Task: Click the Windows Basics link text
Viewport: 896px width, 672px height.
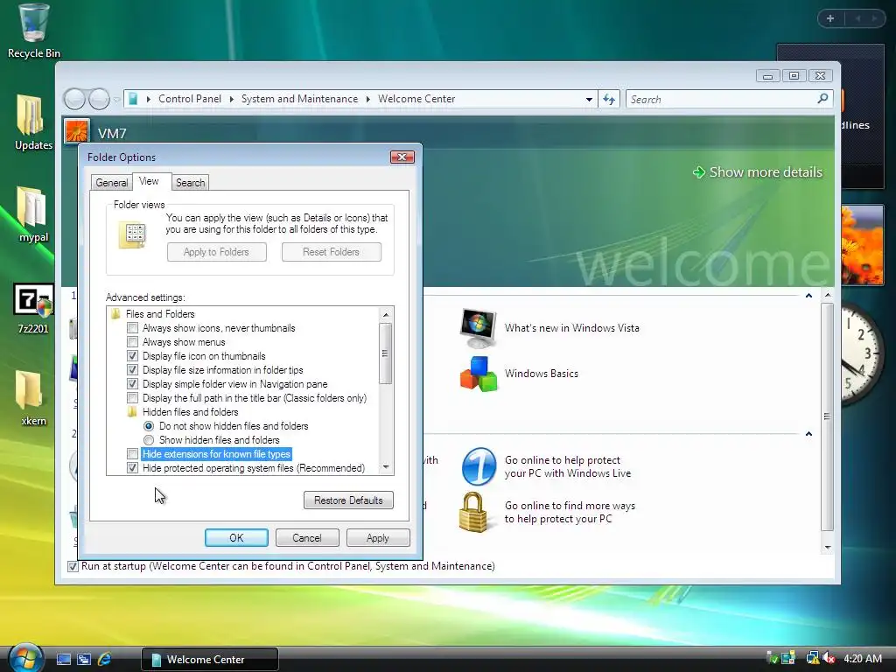Action: [541, 374]
